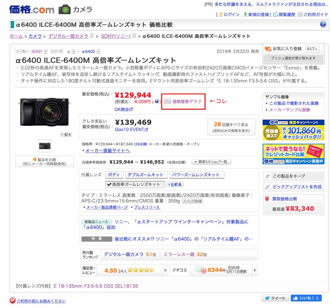Click the red checkmark icon at page bottom
Screen dimensions: 331x308
tap(13, 300)
